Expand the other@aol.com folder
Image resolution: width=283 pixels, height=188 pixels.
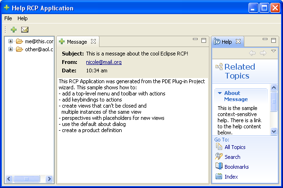coord(10,49)
